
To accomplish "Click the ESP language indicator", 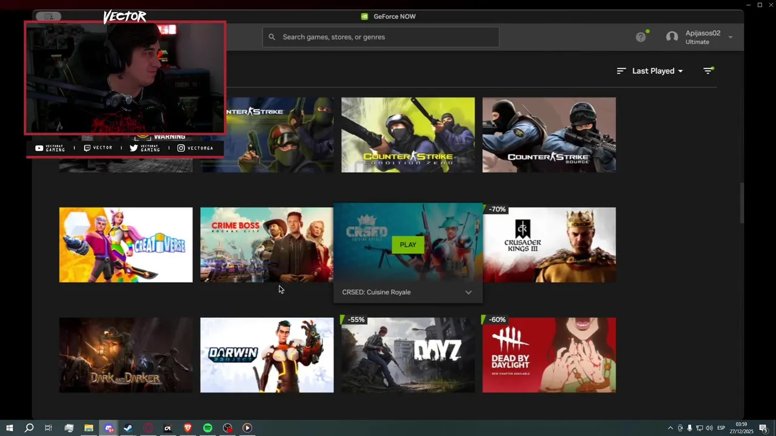I will [721, 428].
